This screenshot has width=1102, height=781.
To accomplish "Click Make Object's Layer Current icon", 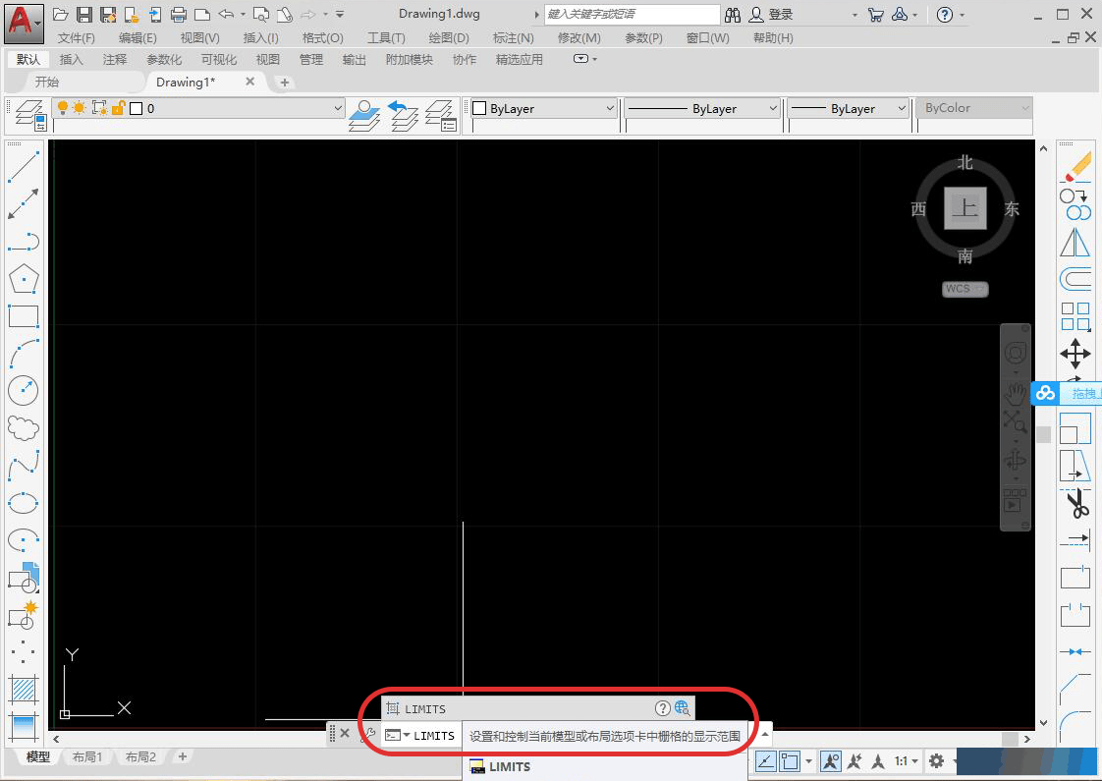I will coord(364,115).
